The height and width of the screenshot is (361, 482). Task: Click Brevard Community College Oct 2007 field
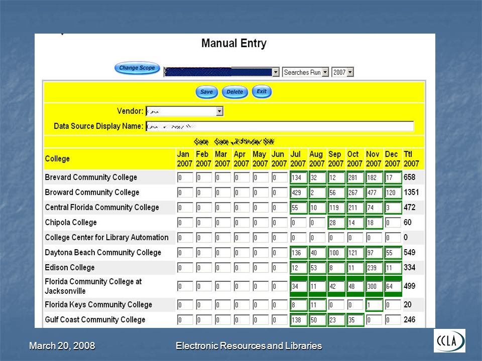point(355,177)
